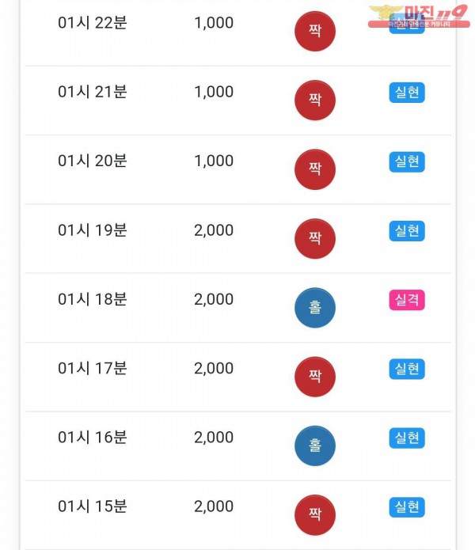Select the 01시 18분 time label

93,299
